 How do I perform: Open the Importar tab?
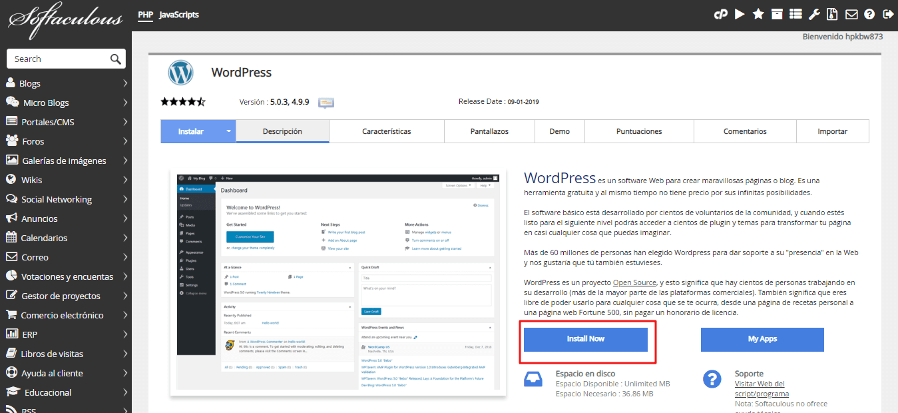(832, 131)
